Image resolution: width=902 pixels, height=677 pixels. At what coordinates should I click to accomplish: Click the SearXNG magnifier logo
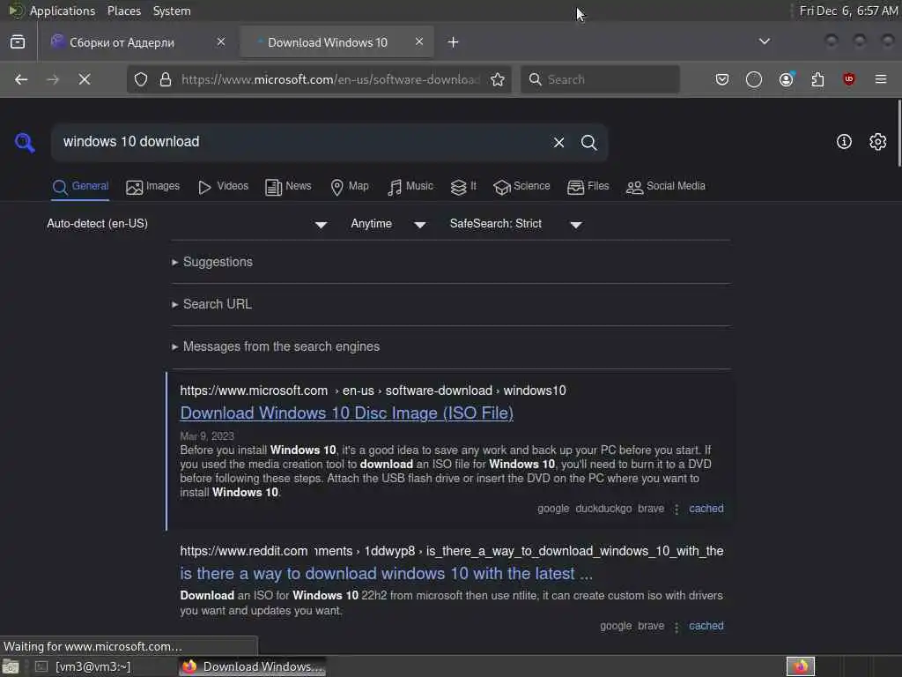coord(25,142)
